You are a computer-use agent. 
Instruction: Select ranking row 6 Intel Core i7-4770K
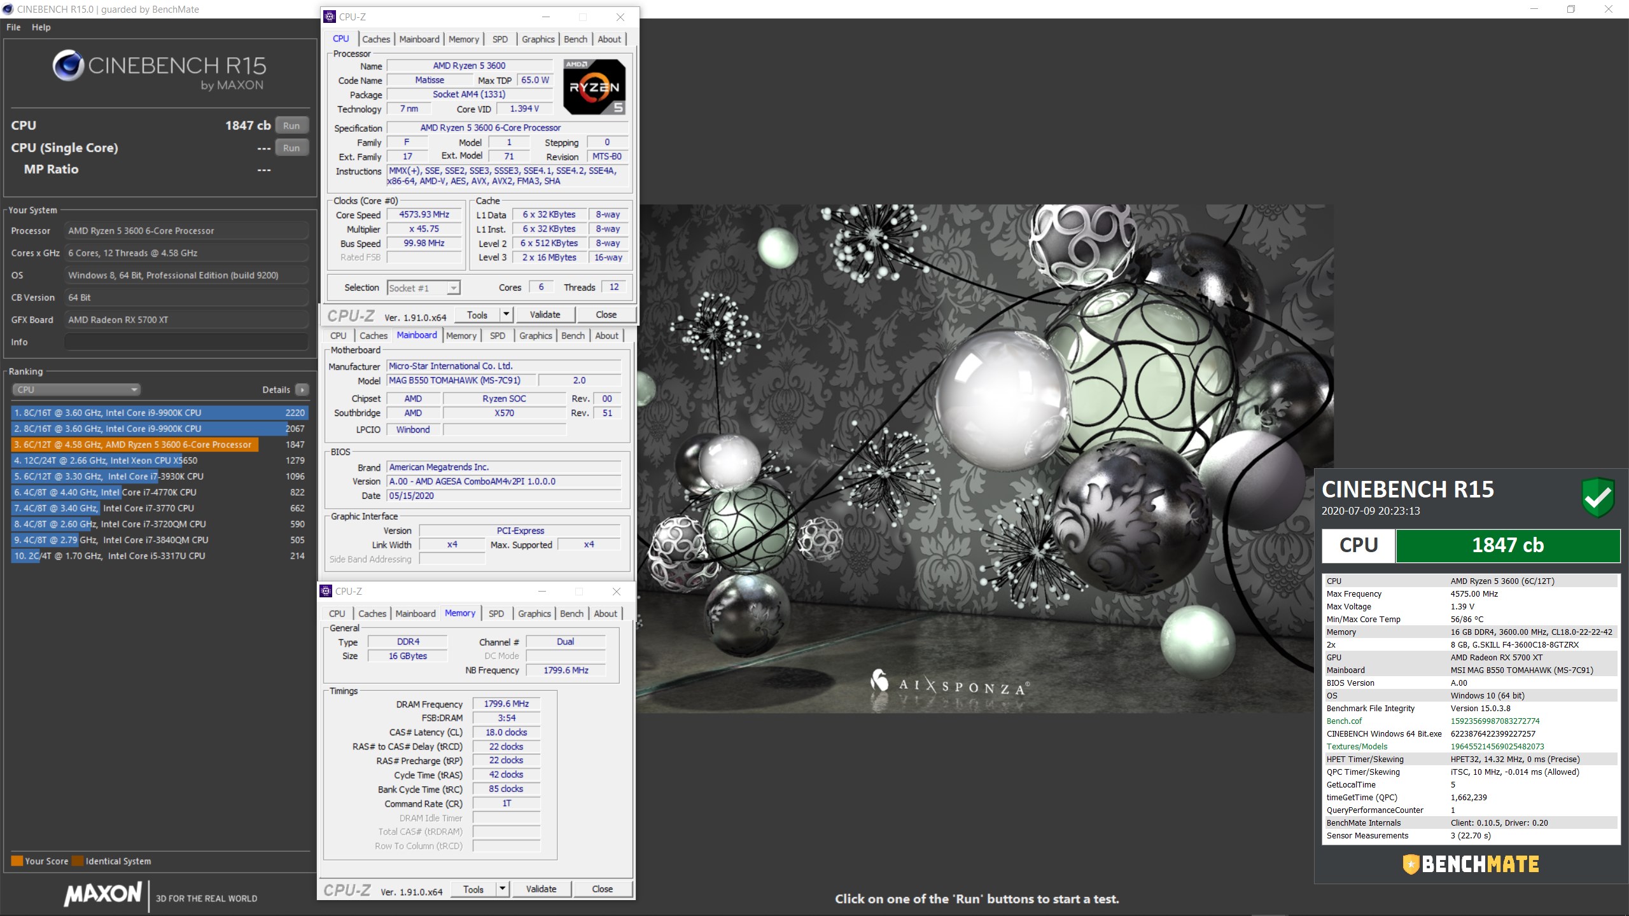(160, 492)
